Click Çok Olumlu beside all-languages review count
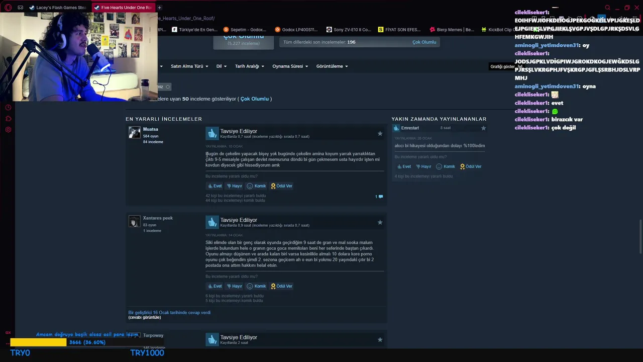The image size is (643, 362). coord(424,42)
